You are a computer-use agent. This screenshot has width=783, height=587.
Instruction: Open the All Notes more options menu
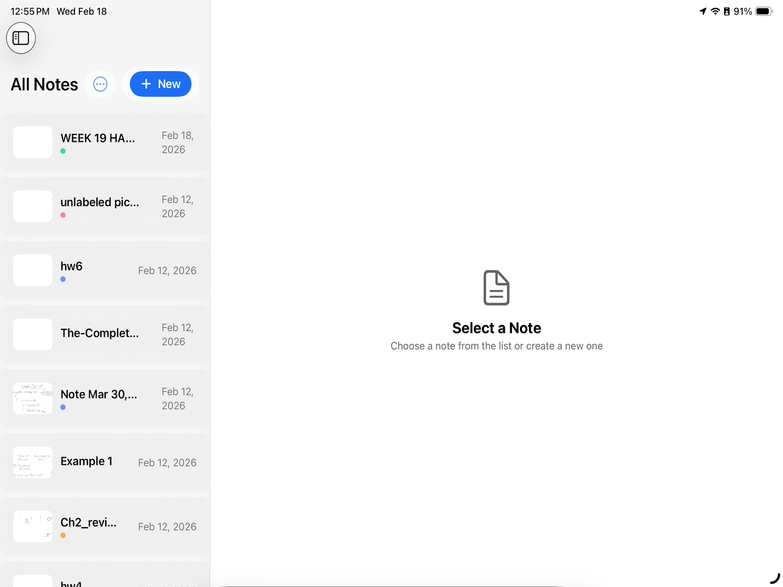(x=100, y=84)
